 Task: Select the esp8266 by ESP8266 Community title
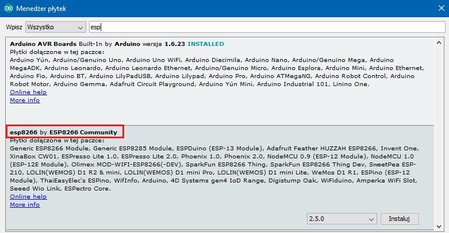(64, 132)
